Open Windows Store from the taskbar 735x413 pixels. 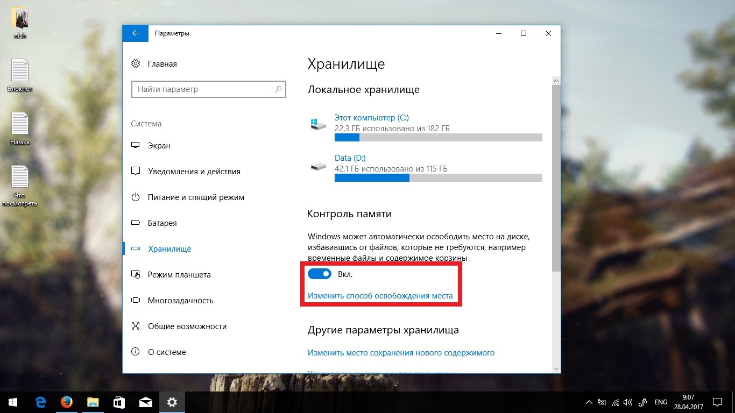pos(119,402)
